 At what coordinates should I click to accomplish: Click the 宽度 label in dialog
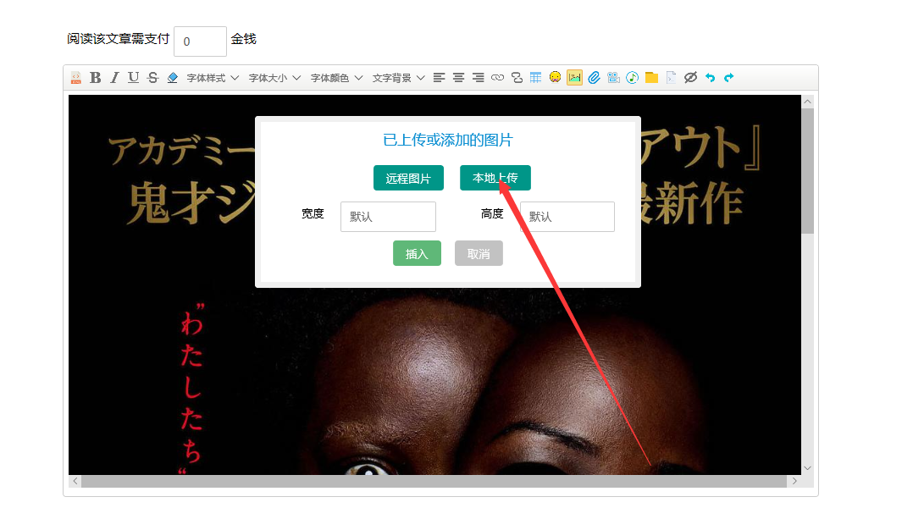tap(313, 213)
